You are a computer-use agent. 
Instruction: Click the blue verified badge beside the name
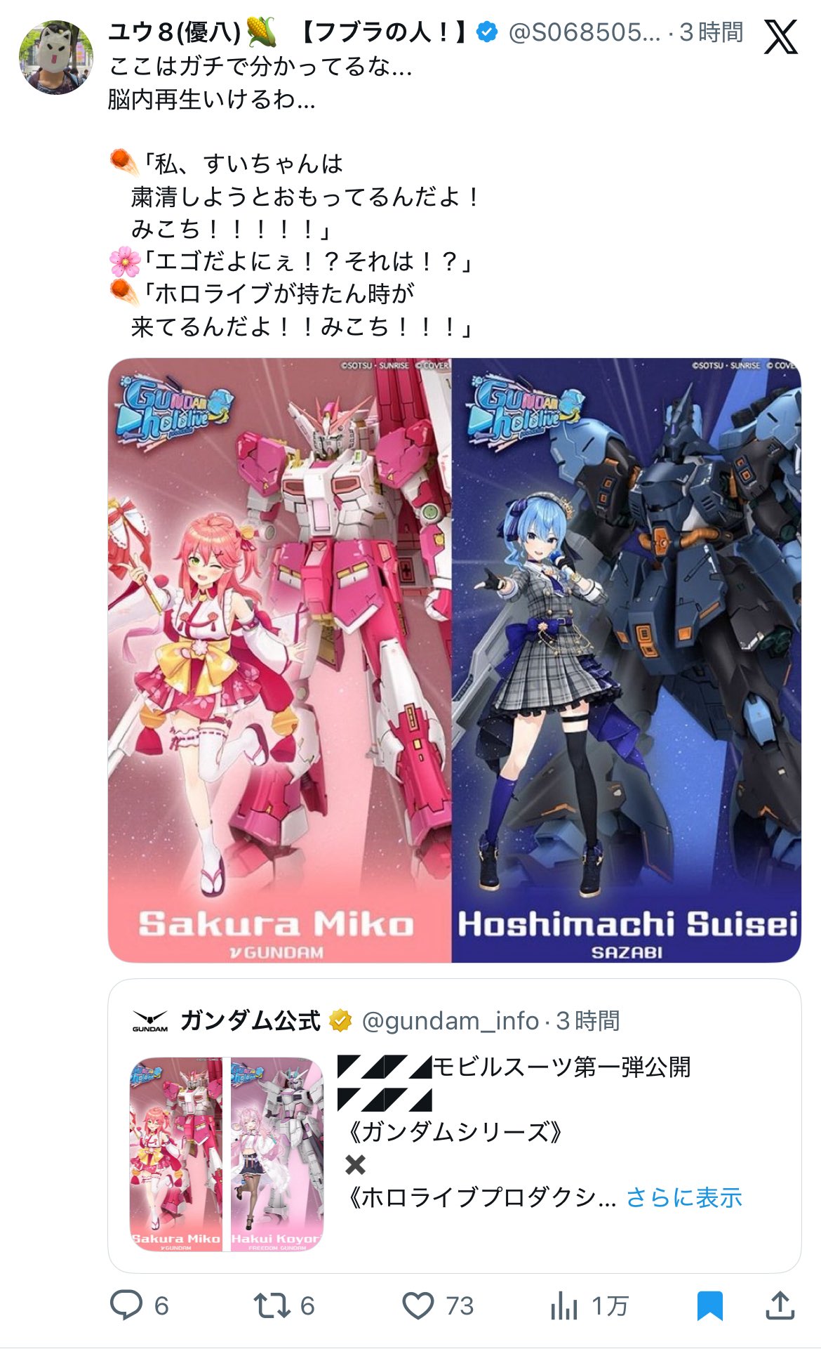(x=487, y=32)
